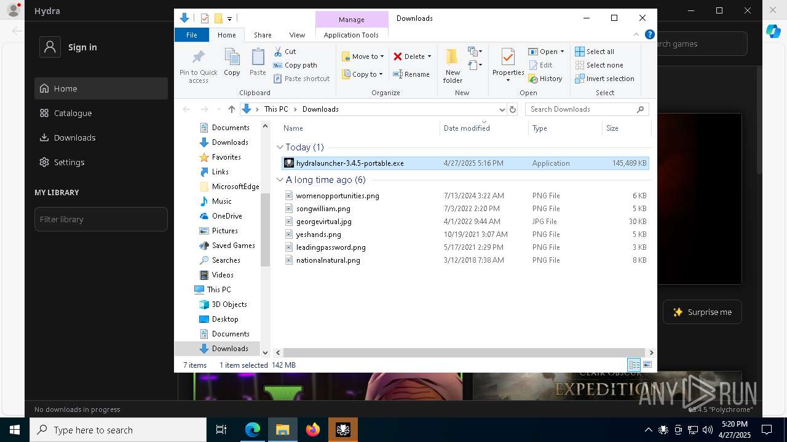Image resolution: width=787 pixels, height=442 pixels.
Task: Select georgevirtual.jpg file
Action: click(x=465, y=222)
